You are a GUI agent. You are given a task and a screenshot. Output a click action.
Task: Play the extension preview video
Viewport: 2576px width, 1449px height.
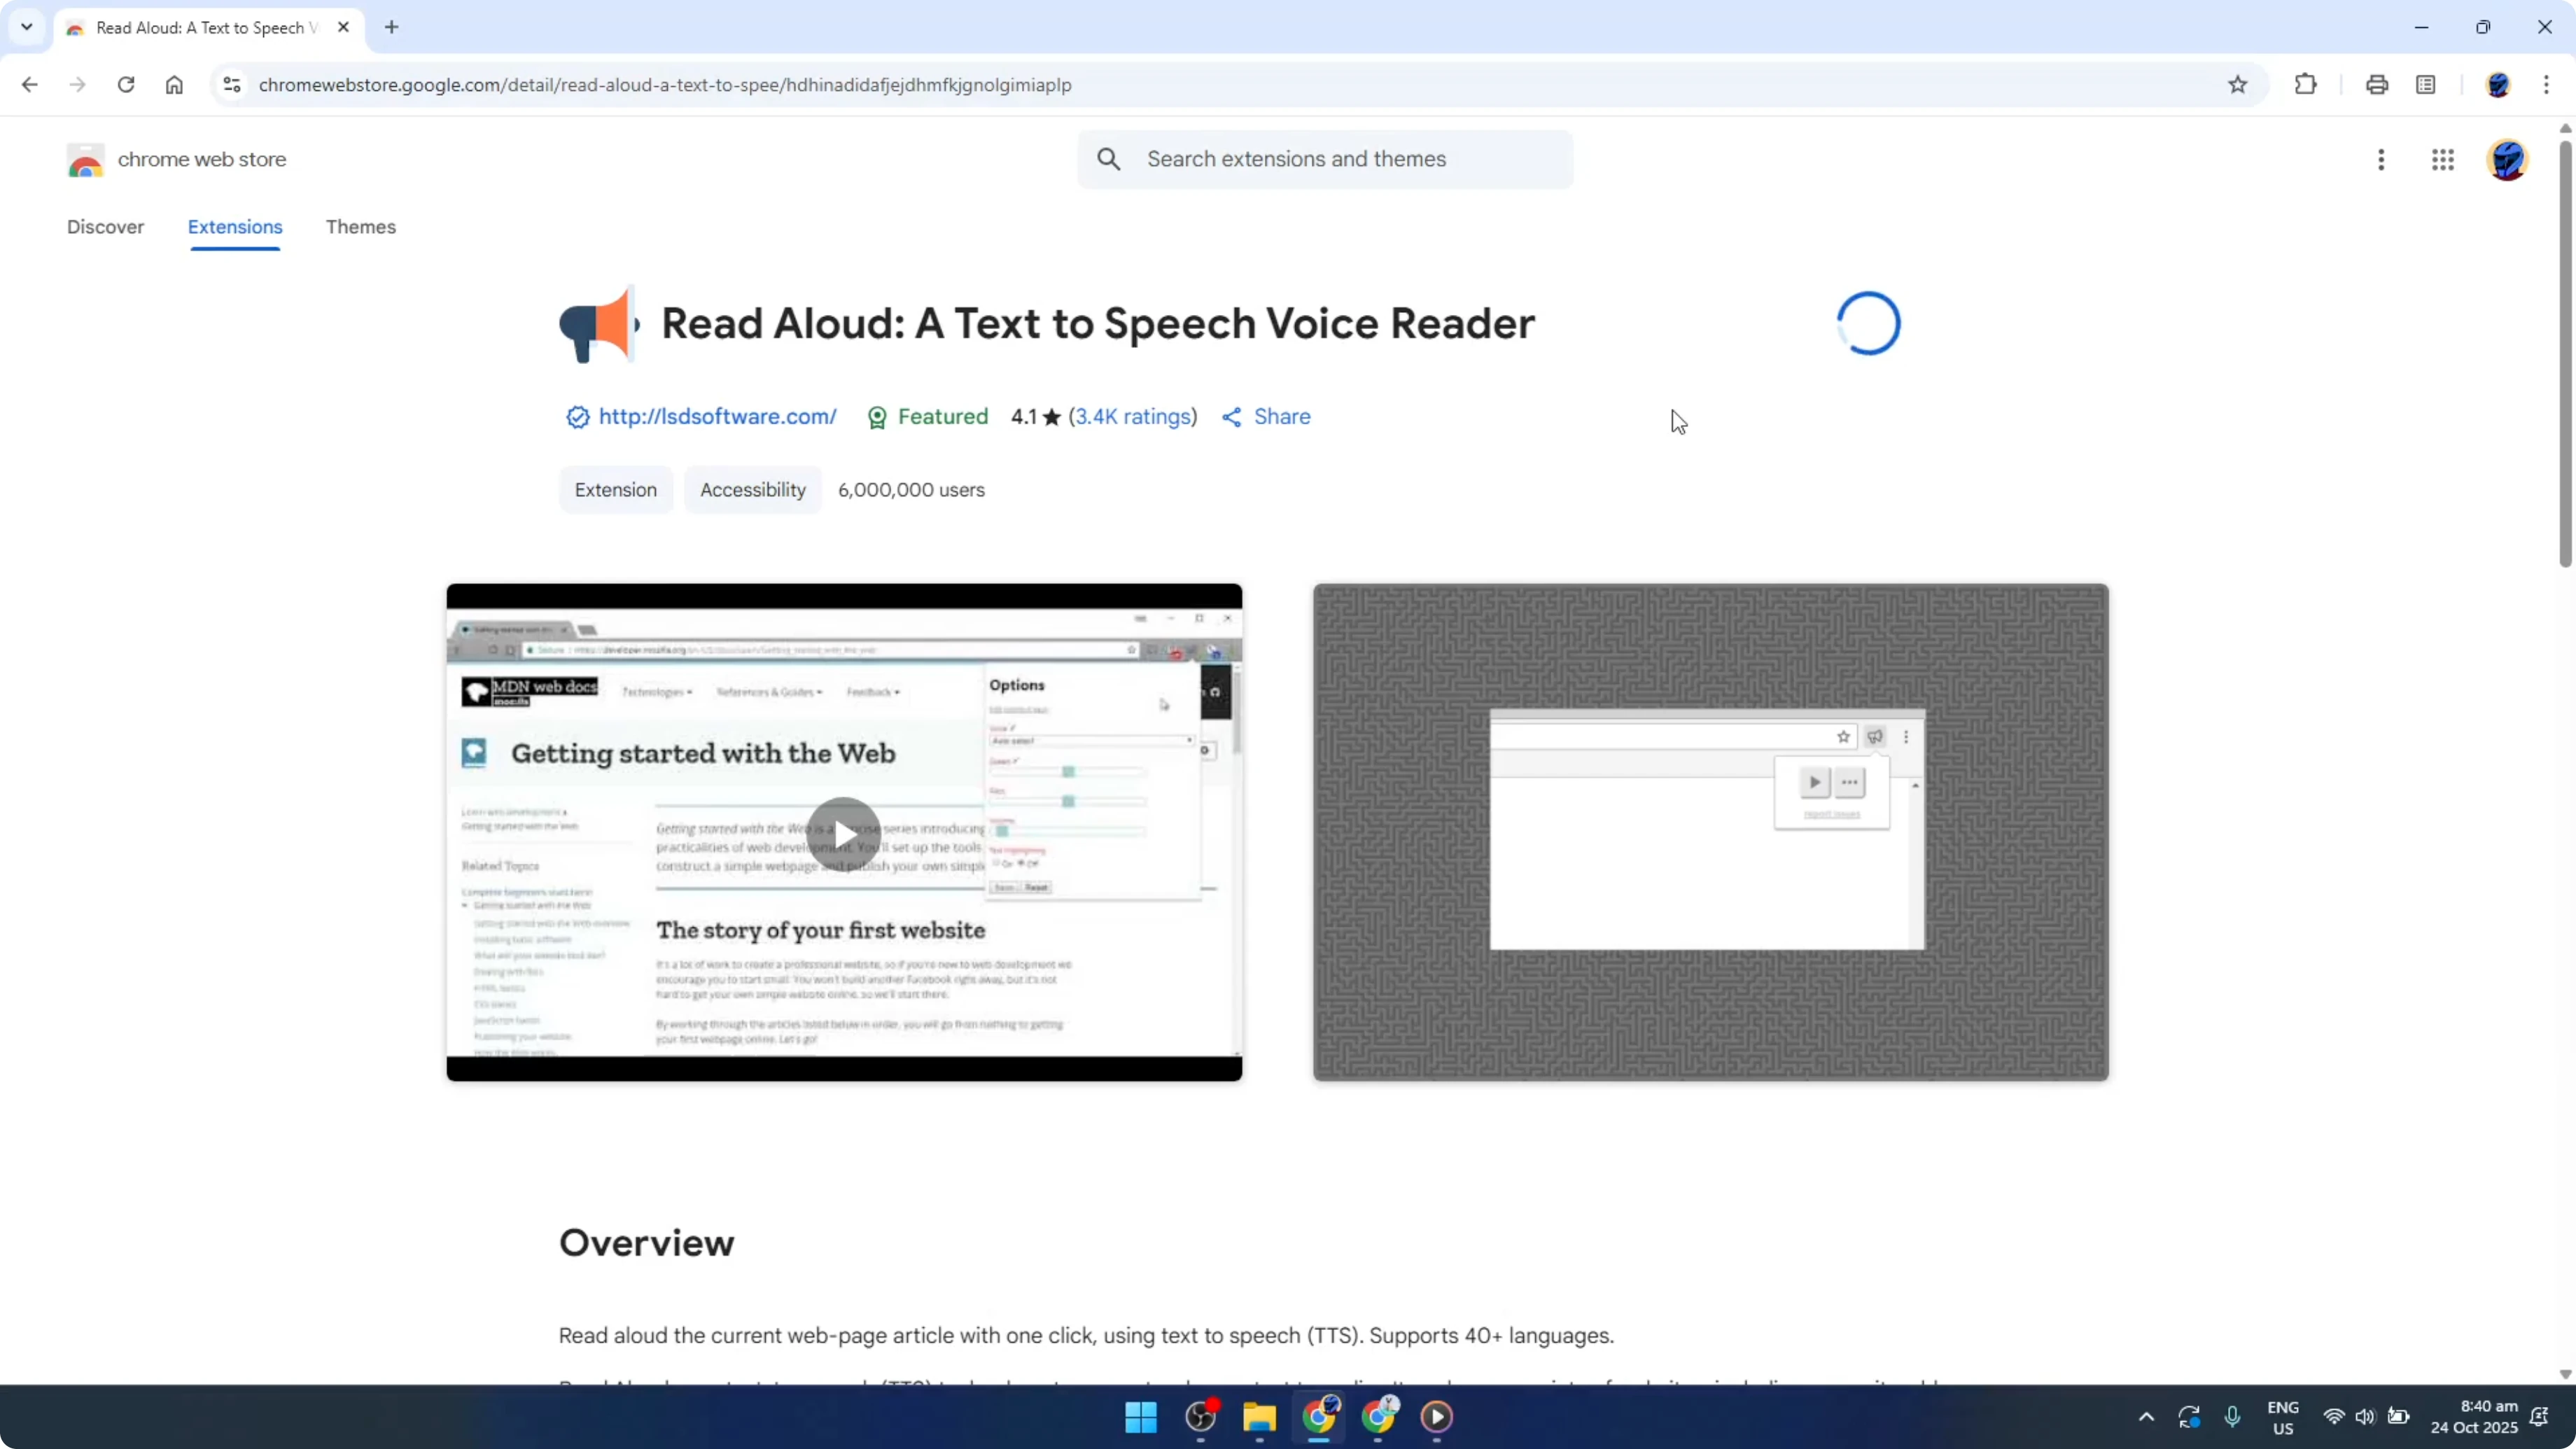844,833
